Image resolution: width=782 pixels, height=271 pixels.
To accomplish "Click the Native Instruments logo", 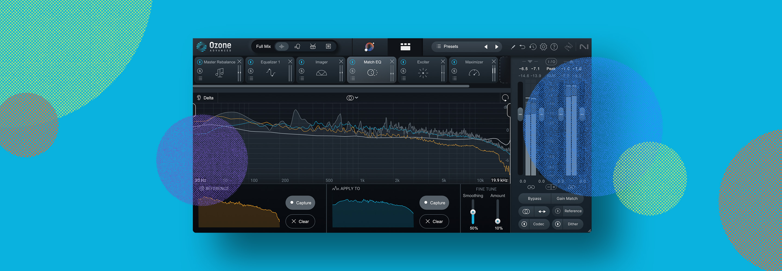I will [x=584, y=47].
